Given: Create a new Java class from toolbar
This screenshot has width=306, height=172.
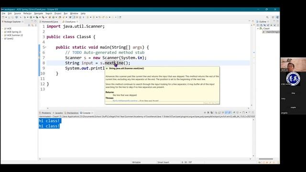Looking at the screenshot, I should click(x=53, y=17).
